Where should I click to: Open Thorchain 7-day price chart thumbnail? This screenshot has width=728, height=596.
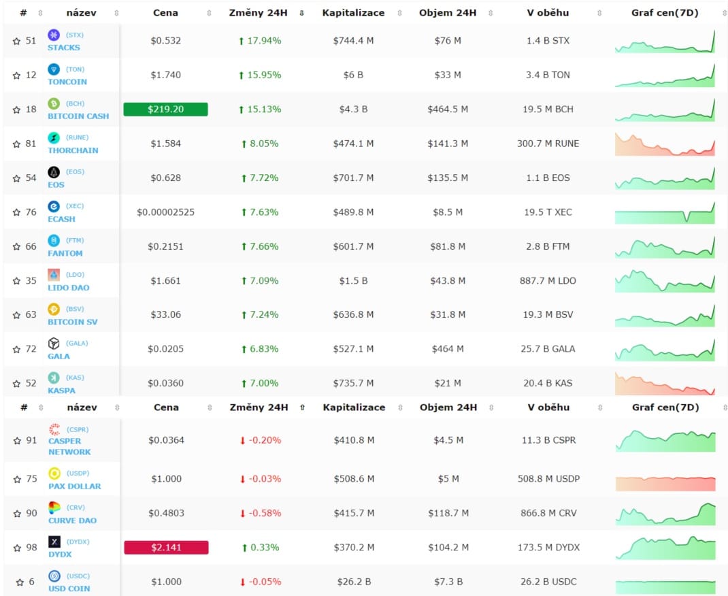(x=665, y=144)
